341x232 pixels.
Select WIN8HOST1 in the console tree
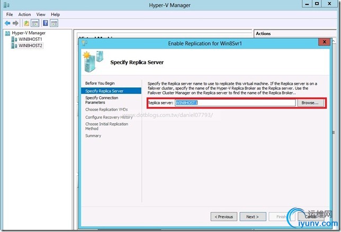coord(30,39)
